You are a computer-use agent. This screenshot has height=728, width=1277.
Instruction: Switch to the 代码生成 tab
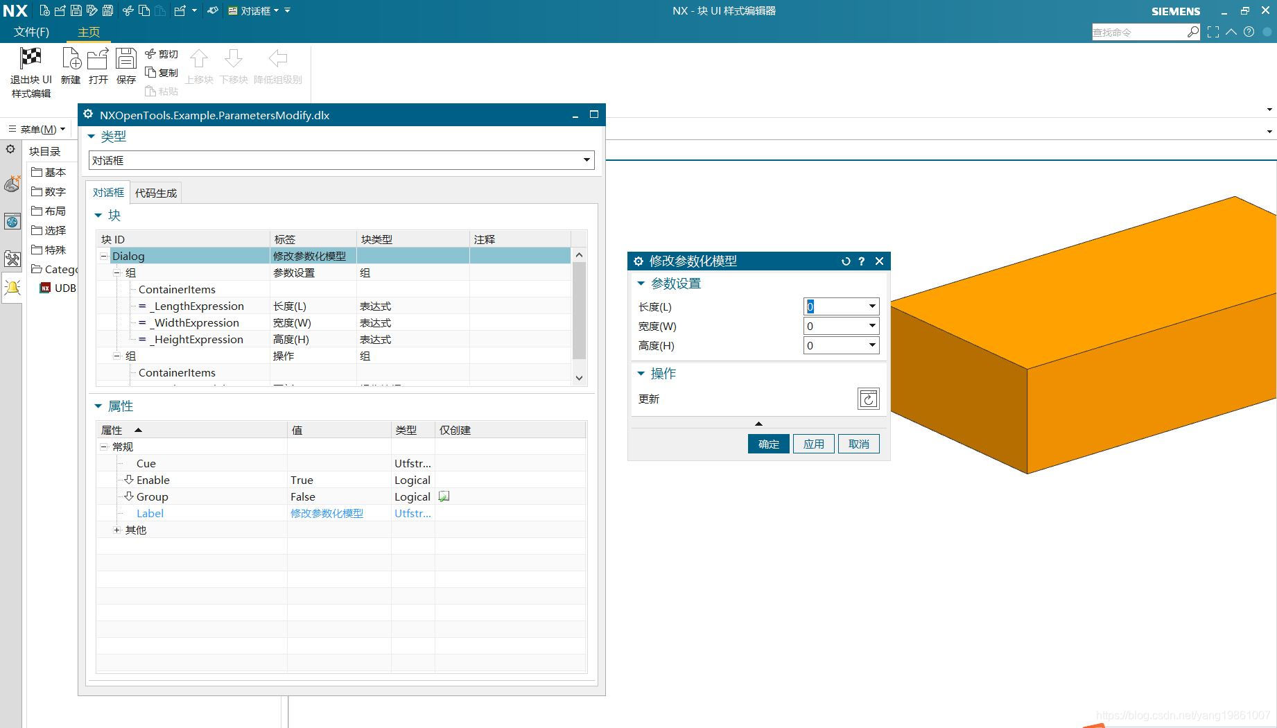pyautogui.click(x=156, y=193)
